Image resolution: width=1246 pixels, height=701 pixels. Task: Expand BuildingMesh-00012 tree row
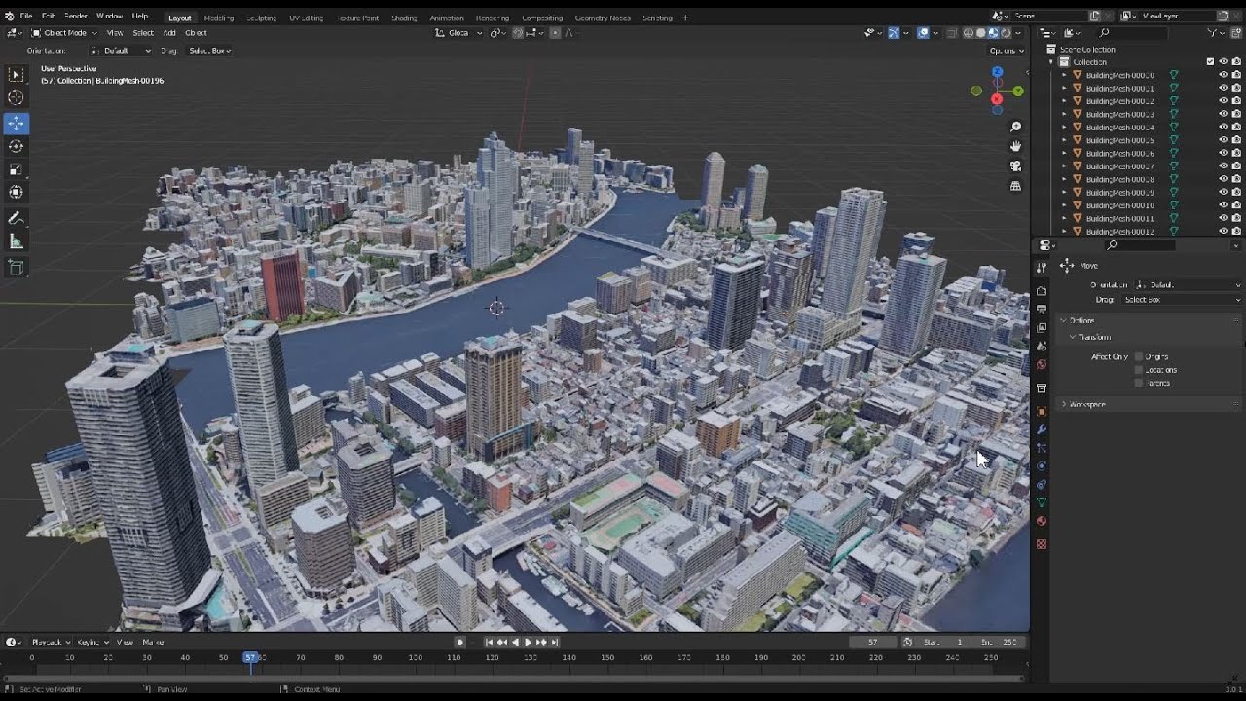[x=1064, y=232]
